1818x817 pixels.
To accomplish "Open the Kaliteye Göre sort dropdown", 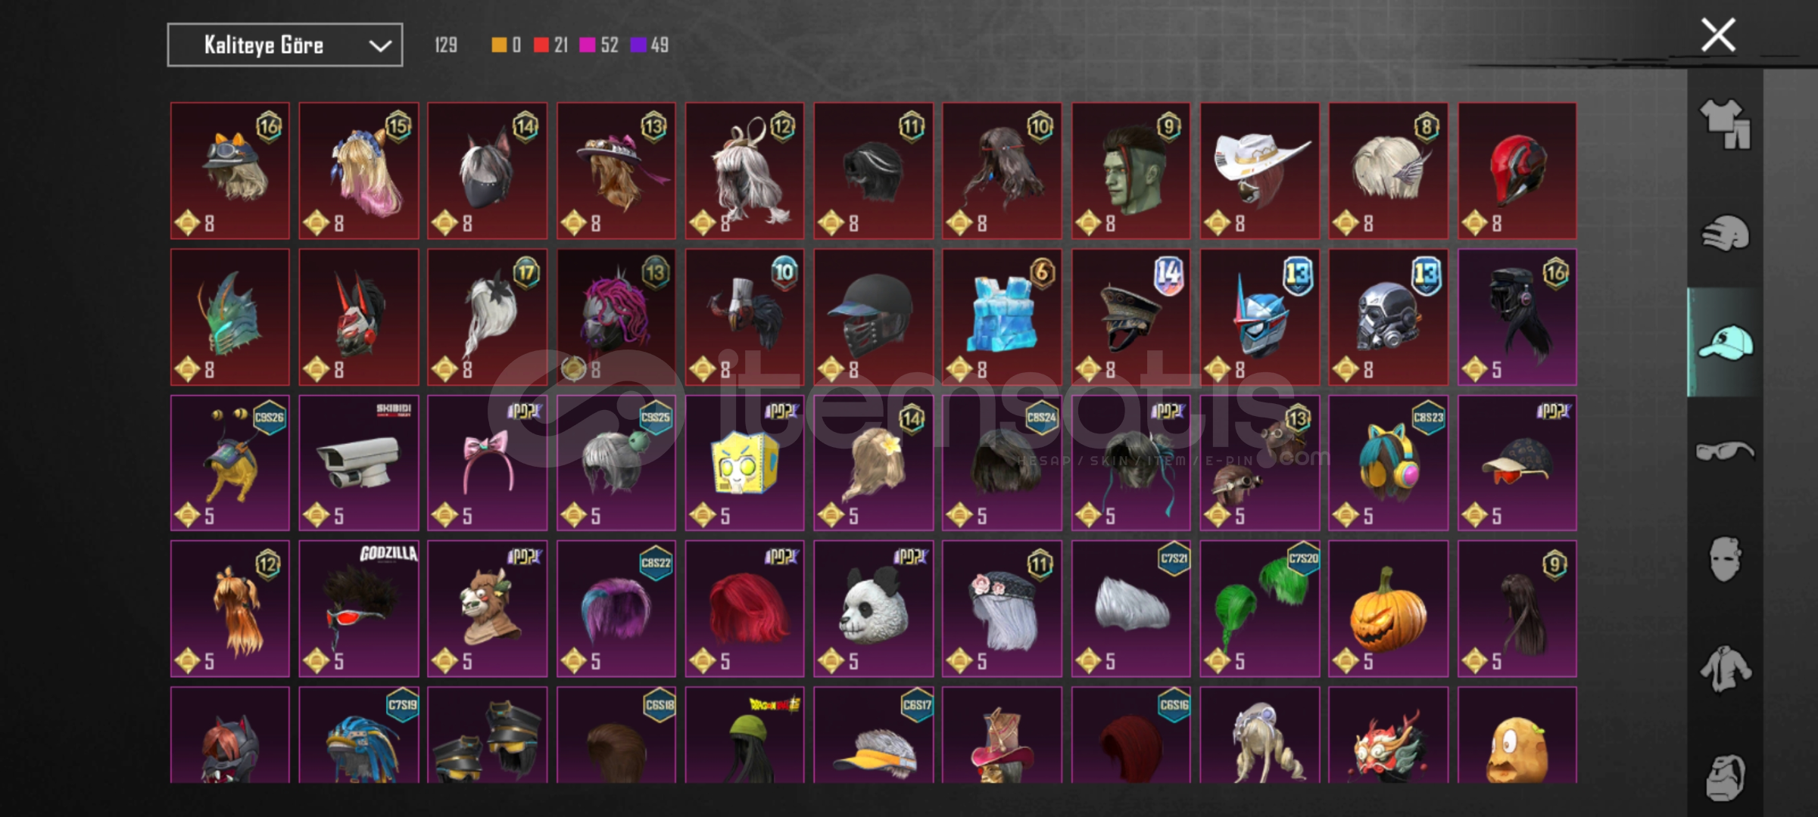I will pyautogui.click(x=285, y=45).
